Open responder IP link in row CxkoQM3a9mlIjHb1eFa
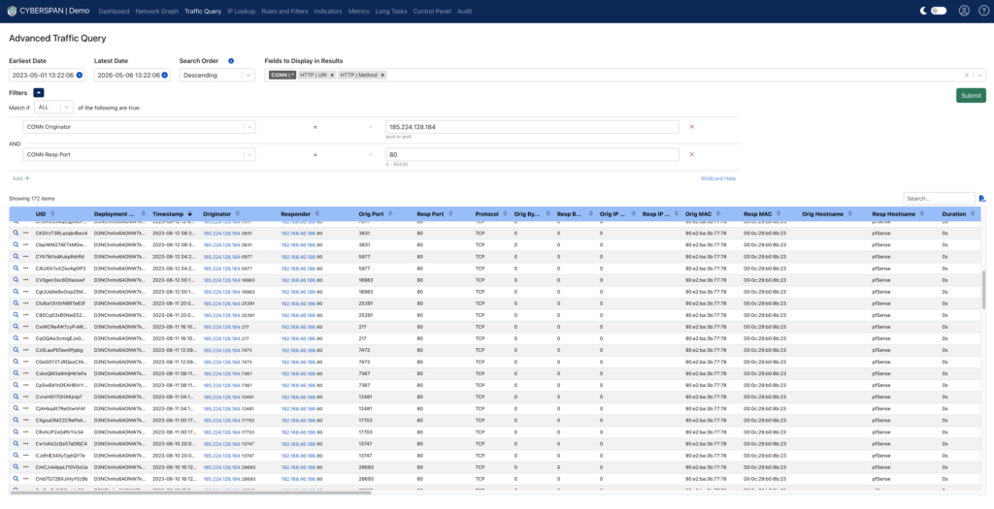 tap(298, 373)
